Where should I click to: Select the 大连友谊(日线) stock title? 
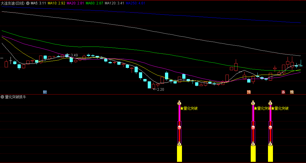pos(13,3)
